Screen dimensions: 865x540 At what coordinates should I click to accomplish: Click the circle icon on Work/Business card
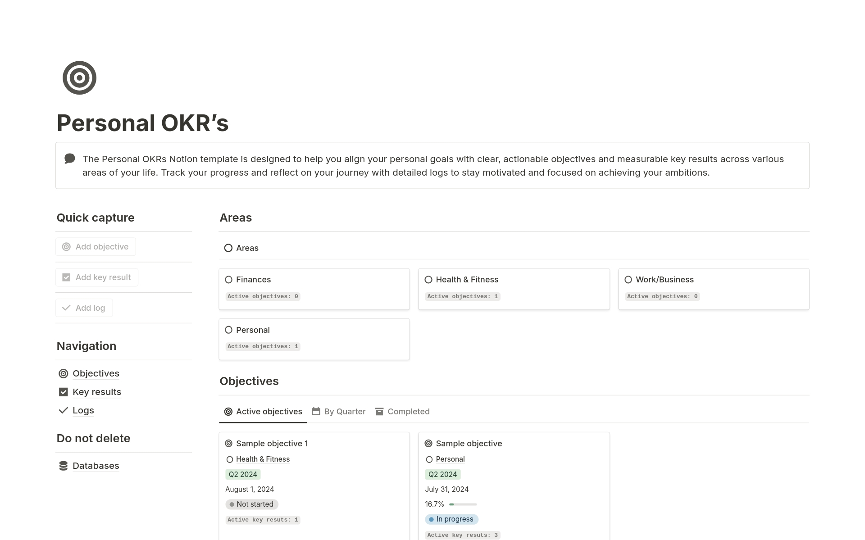pyautogui.click(x=628, y=280)
